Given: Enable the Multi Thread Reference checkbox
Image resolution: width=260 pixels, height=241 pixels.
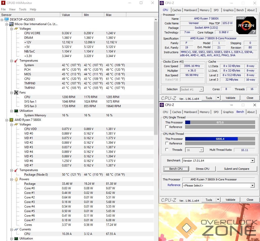Looking at the screenshot, I should [x=167, y=143].
